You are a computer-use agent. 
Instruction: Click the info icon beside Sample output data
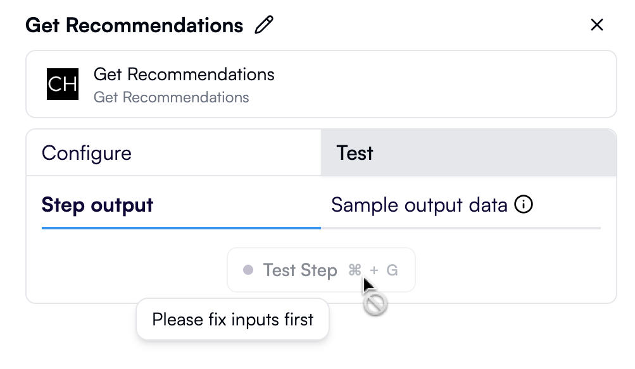pos(524,205)
